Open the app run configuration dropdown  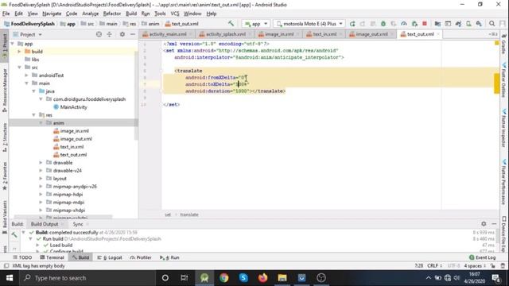coord(256,24)
